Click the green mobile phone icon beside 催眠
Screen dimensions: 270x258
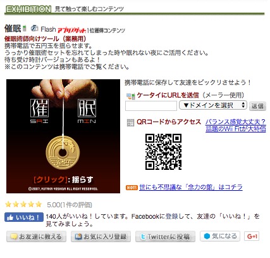[x=25, y=29]
